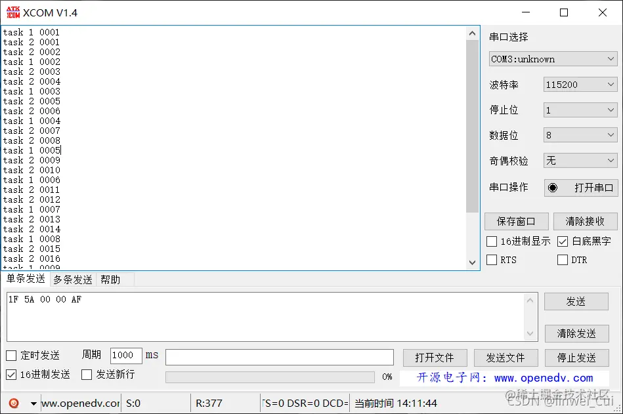Disable the 16进制发送 hex send option

(x=11, y=375)
